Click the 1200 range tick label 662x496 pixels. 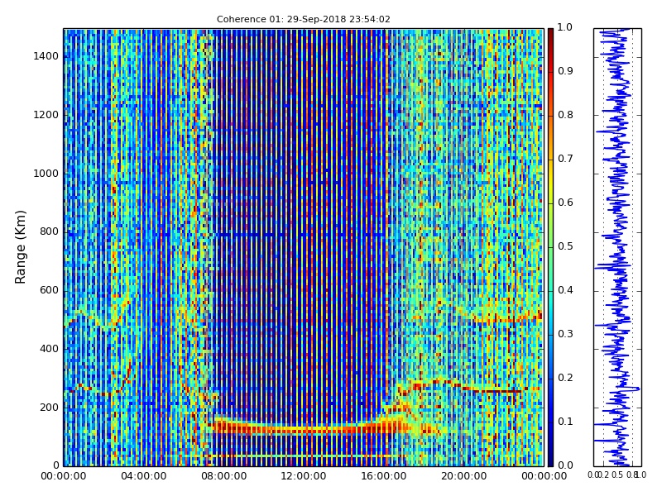click(x=46, y=115)
